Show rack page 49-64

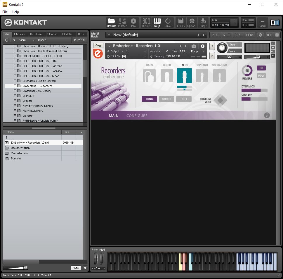(x=249, y=35)
